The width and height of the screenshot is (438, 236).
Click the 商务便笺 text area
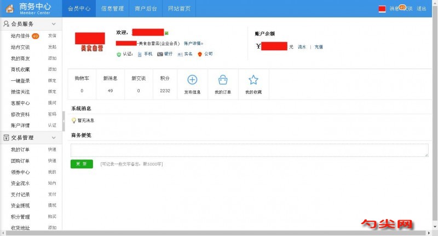click(x=249, y=150)
